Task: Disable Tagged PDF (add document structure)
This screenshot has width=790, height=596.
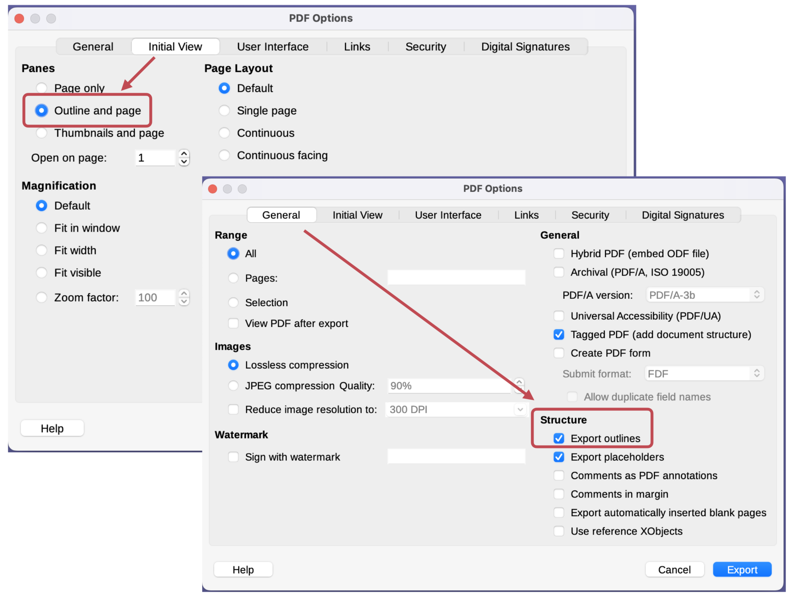Action: pyautogui.click(x=559, y=334)
